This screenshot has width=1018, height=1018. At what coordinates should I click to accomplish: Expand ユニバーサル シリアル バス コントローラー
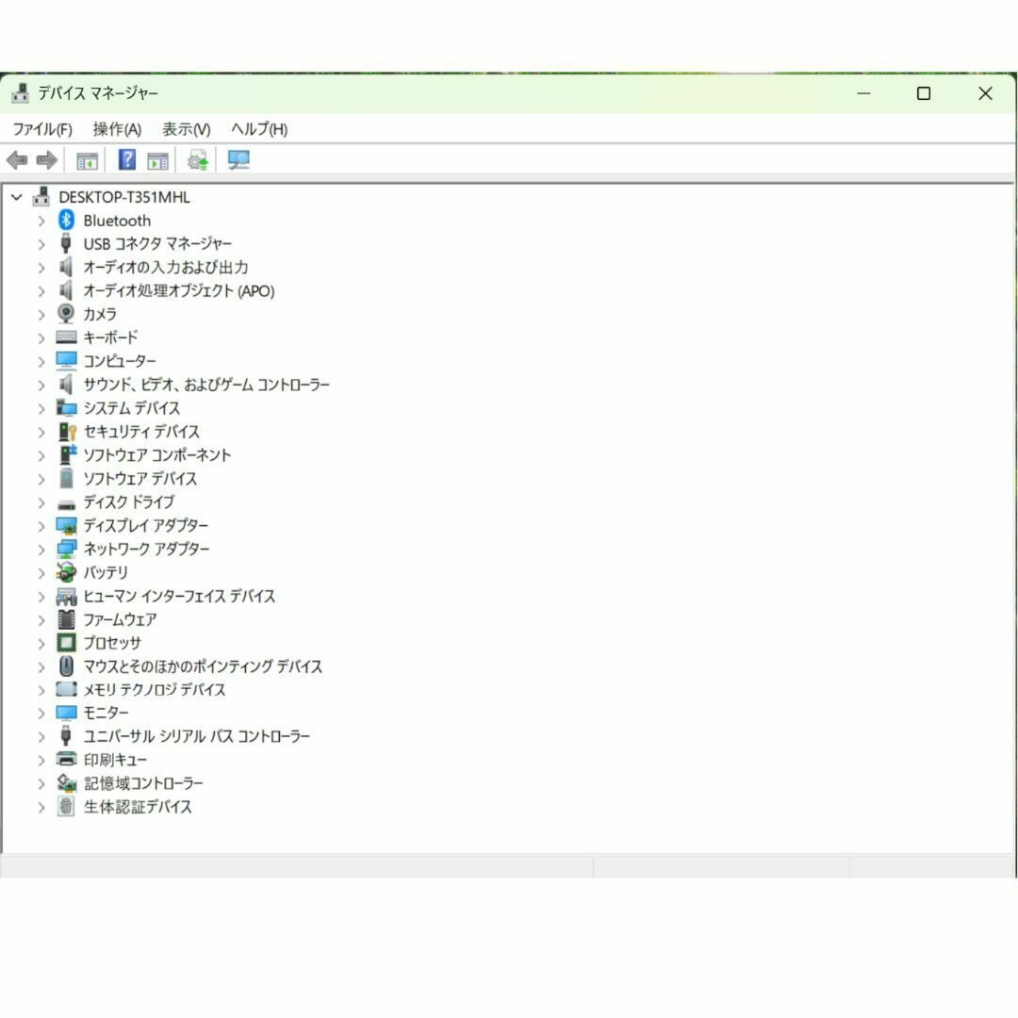[41, 737]
